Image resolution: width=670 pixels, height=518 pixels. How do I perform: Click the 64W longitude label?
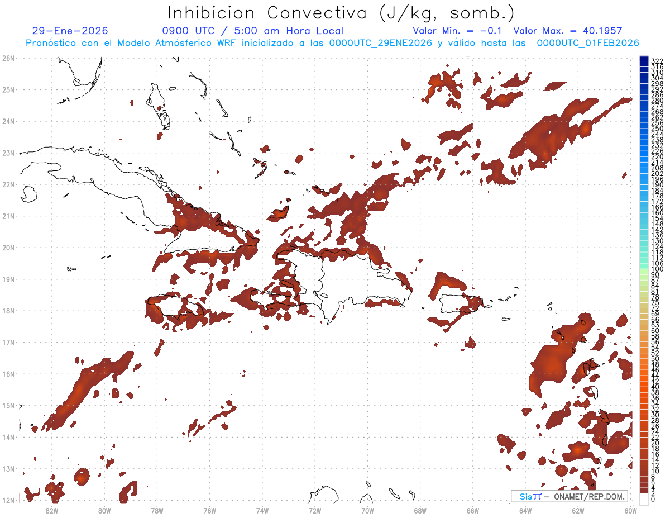pos(525,510)
